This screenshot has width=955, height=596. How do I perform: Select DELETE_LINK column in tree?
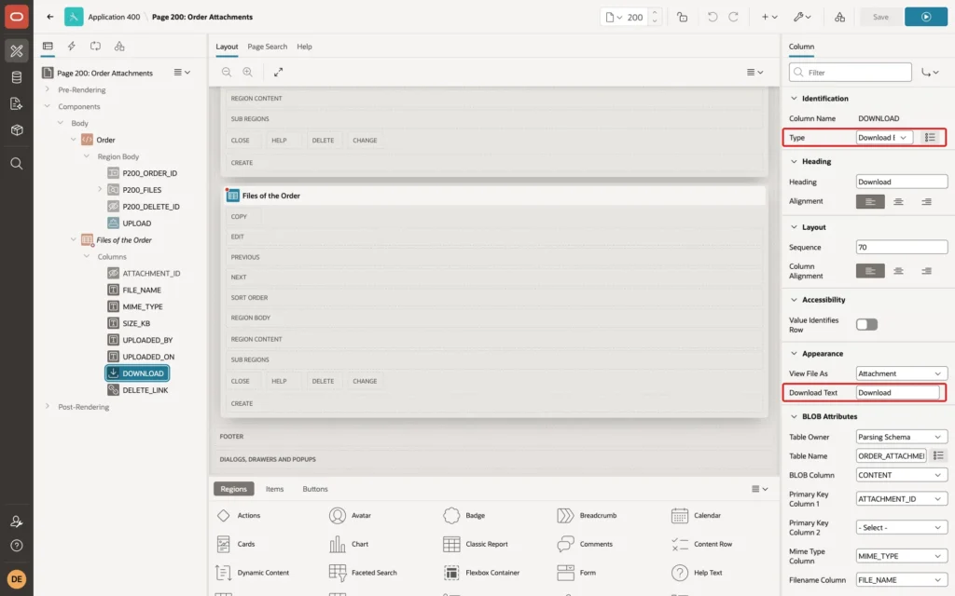click(x=145, y=390)
